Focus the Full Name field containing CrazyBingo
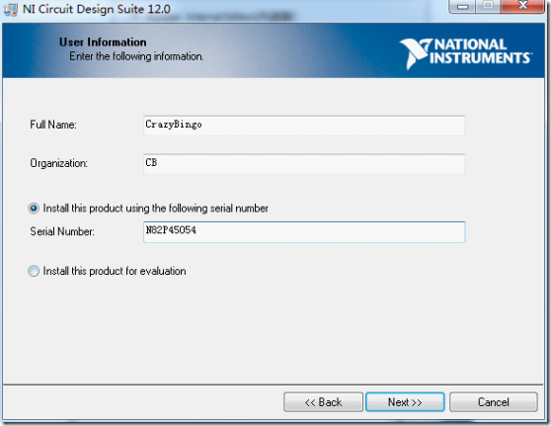 304,126
